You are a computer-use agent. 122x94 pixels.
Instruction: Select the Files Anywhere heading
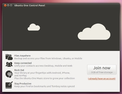[22, 56]
